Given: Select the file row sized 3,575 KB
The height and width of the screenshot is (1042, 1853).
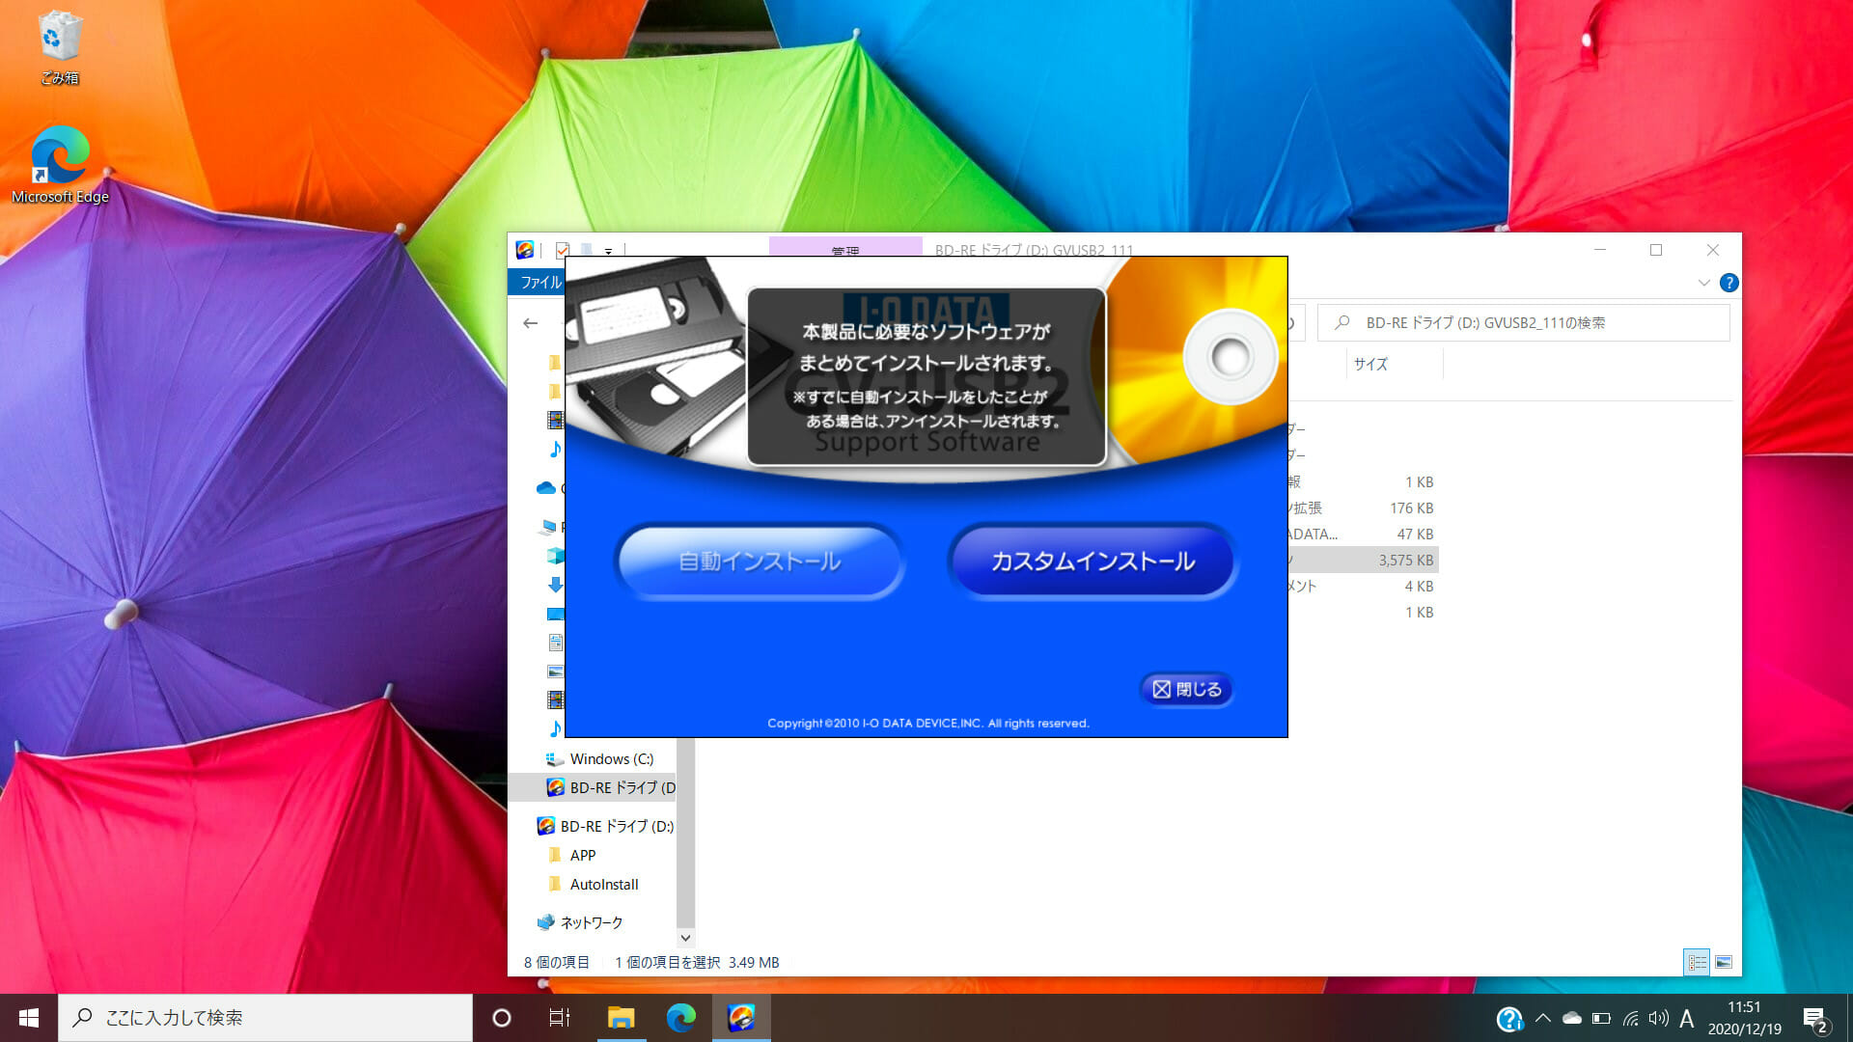Looking at the screenshot, I should click(1363, 560).
